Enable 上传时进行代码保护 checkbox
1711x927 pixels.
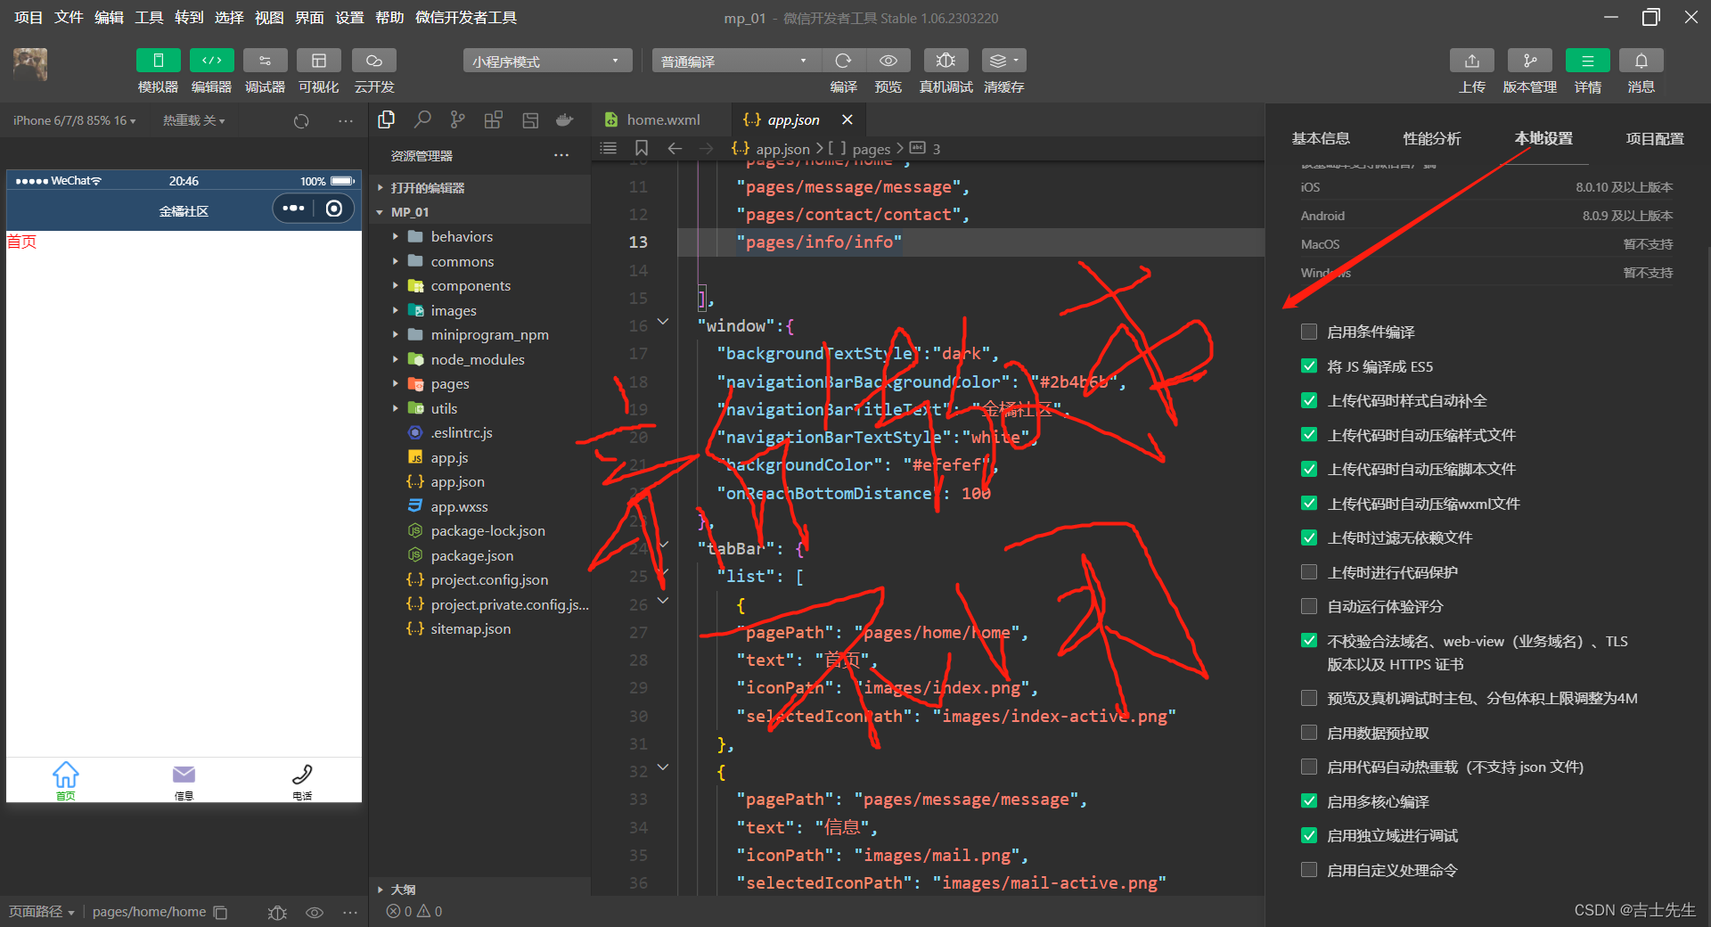(x=1309, y=571)
